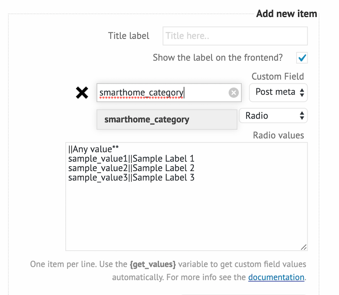
Task: Click the 'Radio values' label
Action: coord(278,135)
